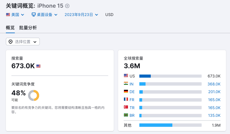
Task: Click the location pin icon in 选择位置
Action: (10, 42)
